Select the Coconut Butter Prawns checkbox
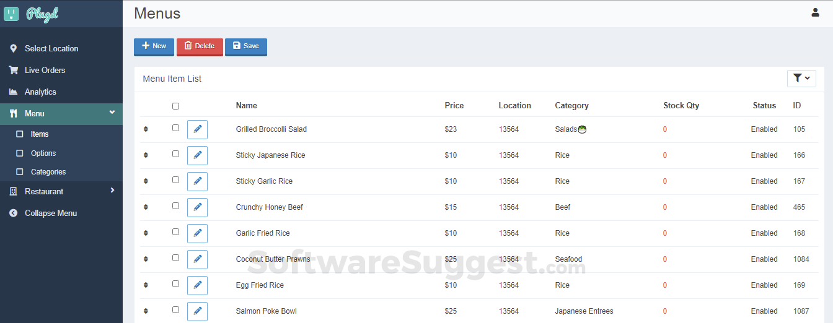Viewport: 833px width, 323px height. [175, 258]
